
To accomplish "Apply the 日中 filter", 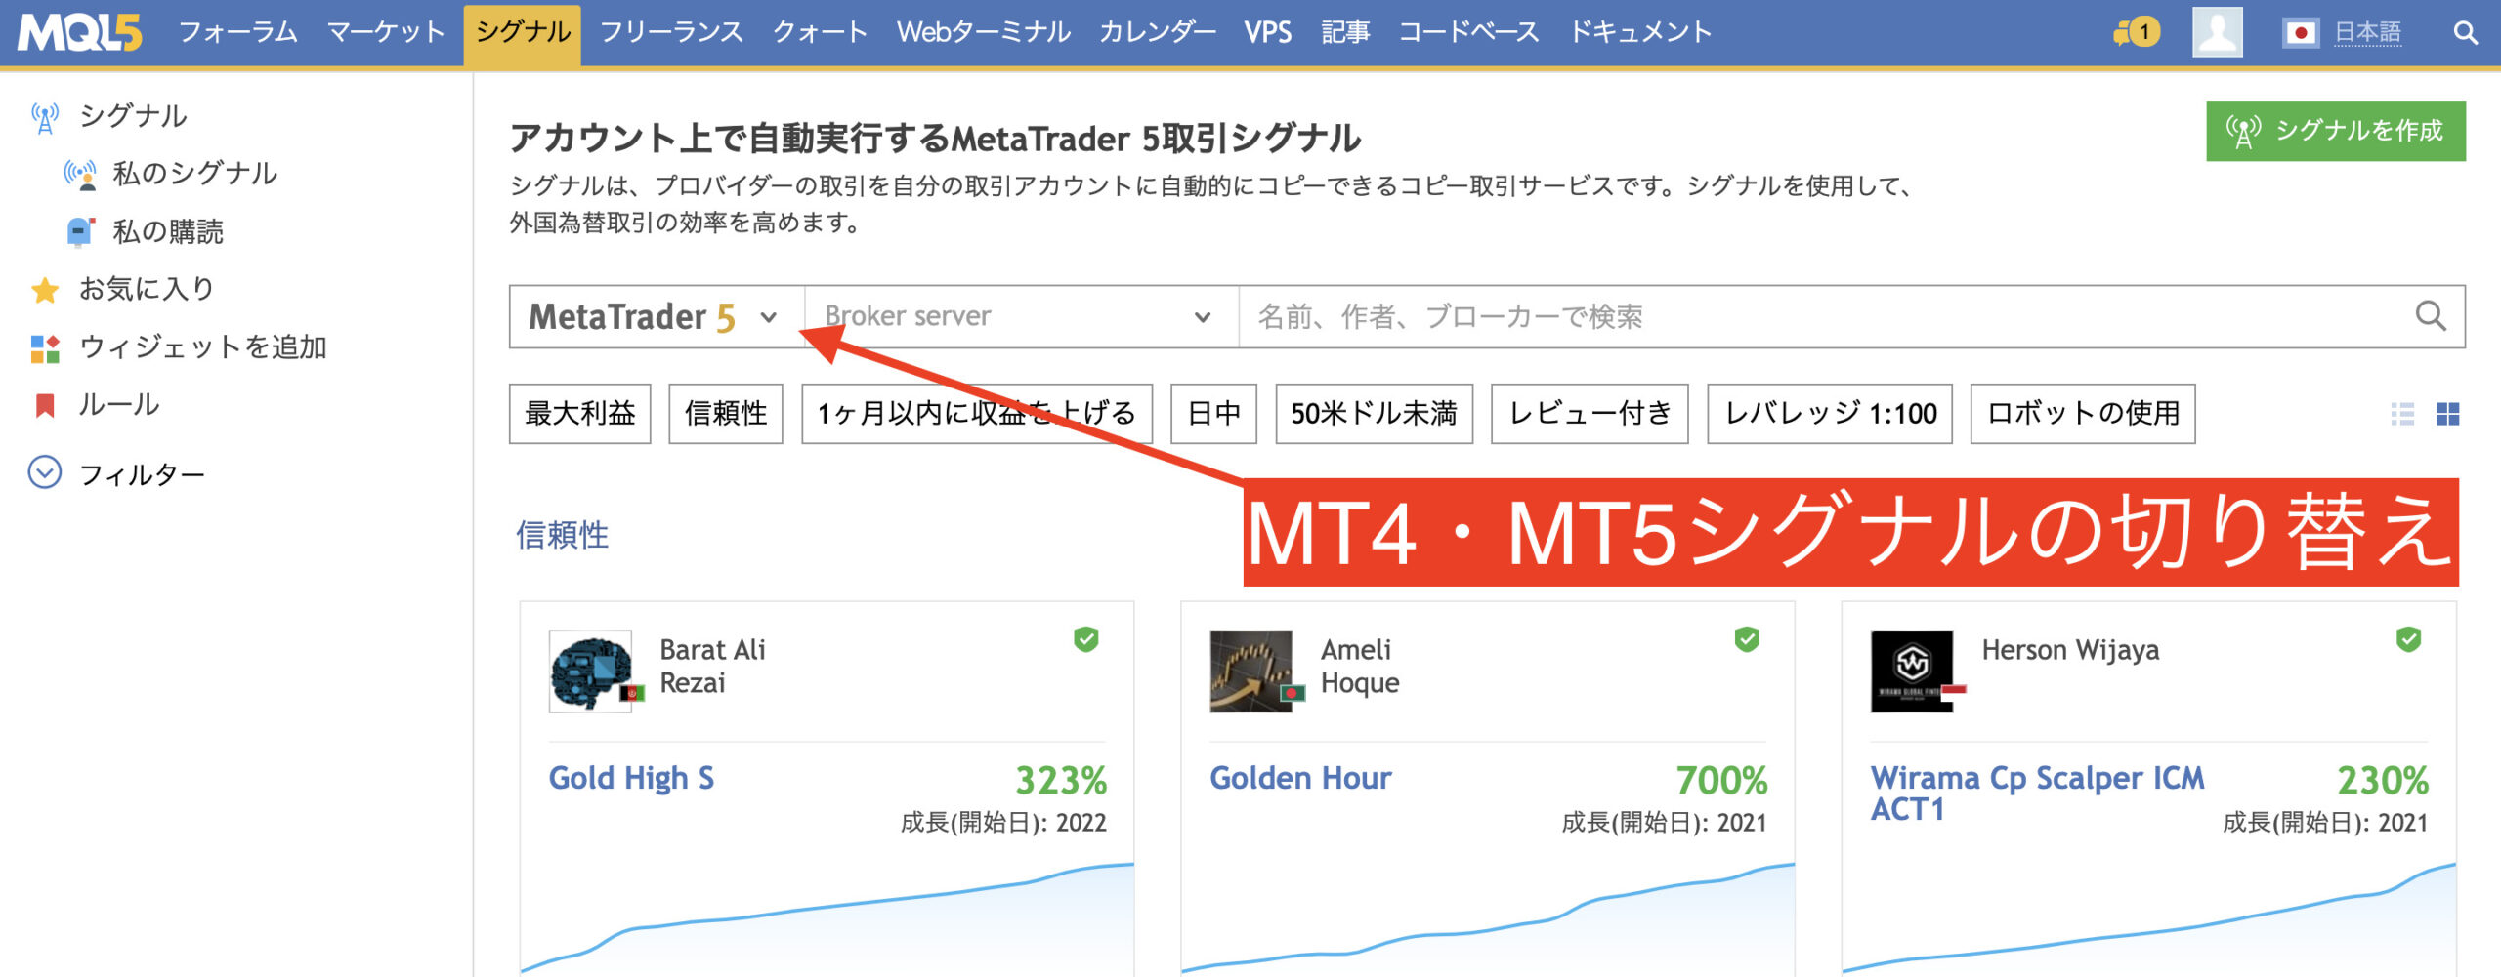I will pos(1214,414).
